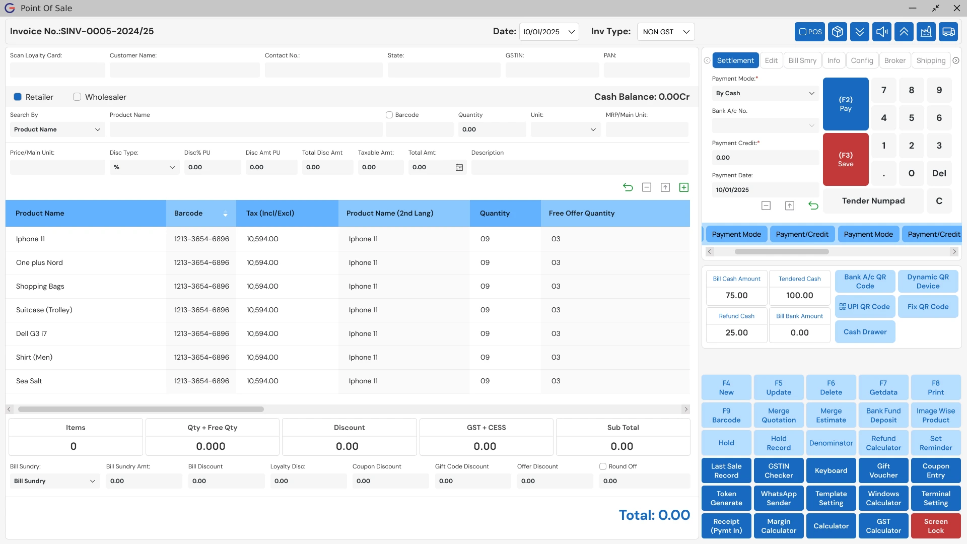Click the delivery truck icon
The width and height of the screenshot is (967, 544).
coord(948,32)
